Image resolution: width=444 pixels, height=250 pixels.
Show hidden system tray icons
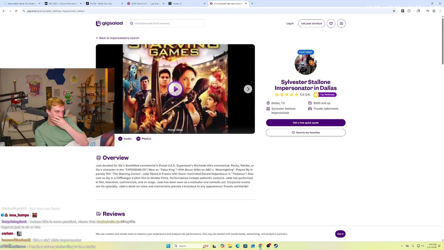coord(402,246)
